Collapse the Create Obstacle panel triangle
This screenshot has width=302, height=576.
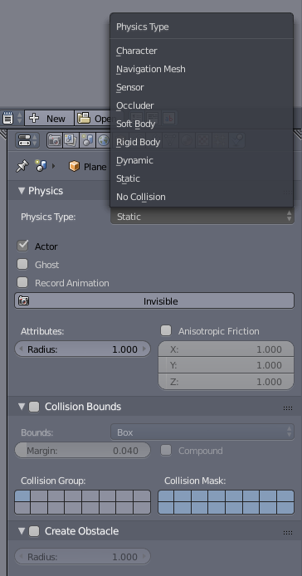pos(22,531)
